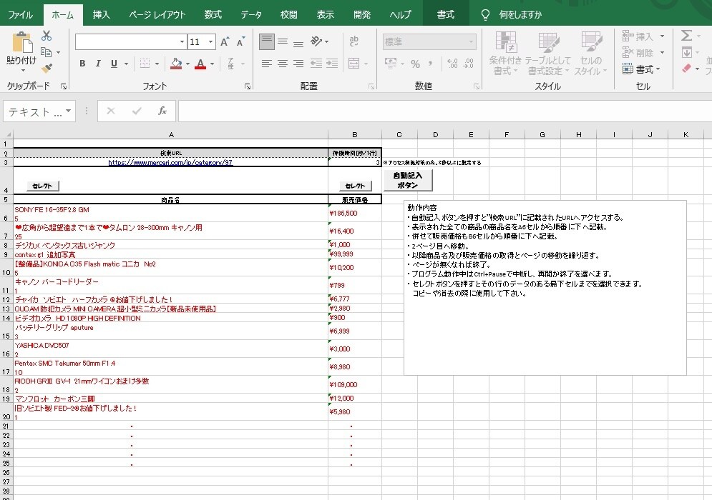
Task: Click the decrease indent icon
Action: [316, 64]
